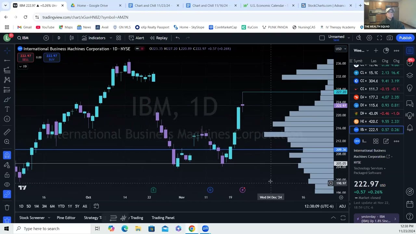Open the alerts clock panel with 99+ badge
The width and height of the screenshot is (416, 234).
click(x=410, y=63)
